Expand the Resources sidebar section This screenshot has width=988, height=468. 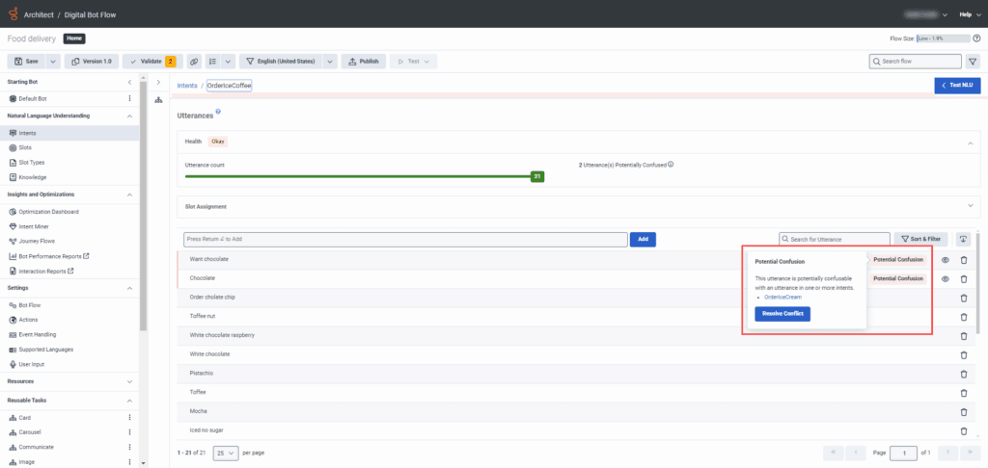(129, 381)
